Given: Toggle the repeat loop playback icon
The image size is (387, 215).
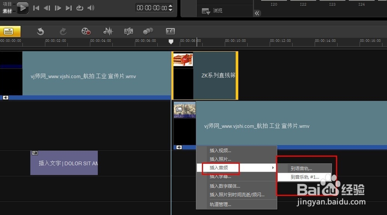Looking at the screenshot, I should 79,8.
